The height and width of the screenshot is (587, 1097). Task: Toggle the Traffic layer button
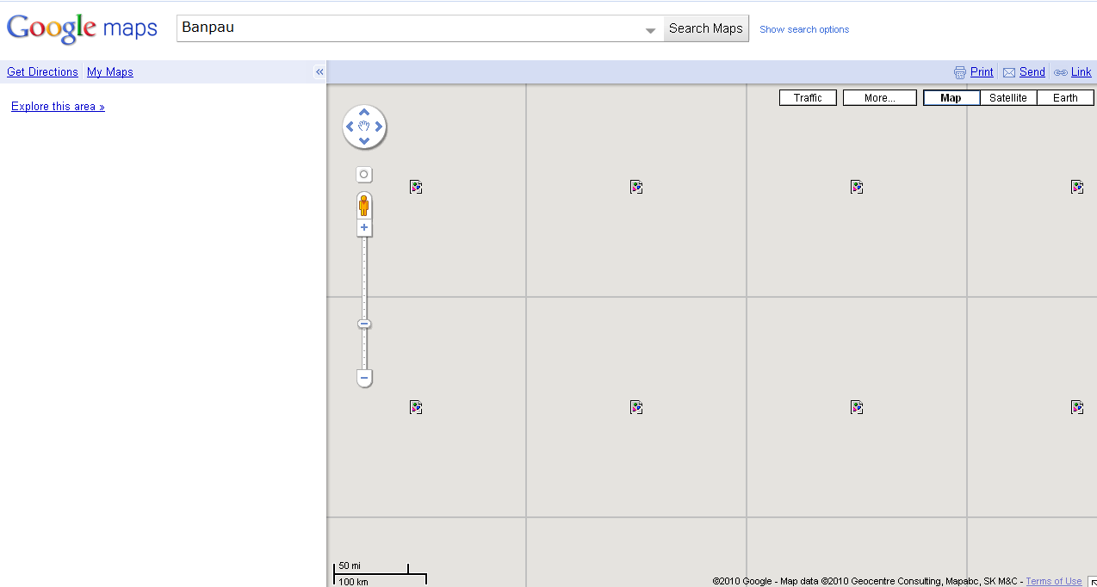pos(808,98)
